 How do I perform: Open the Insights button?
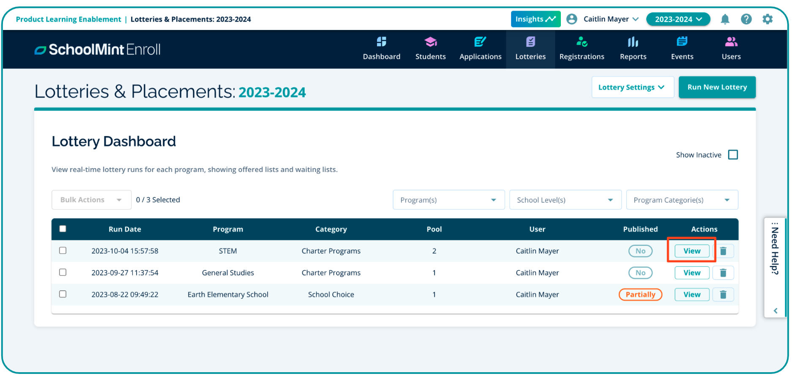pos(535,19)
